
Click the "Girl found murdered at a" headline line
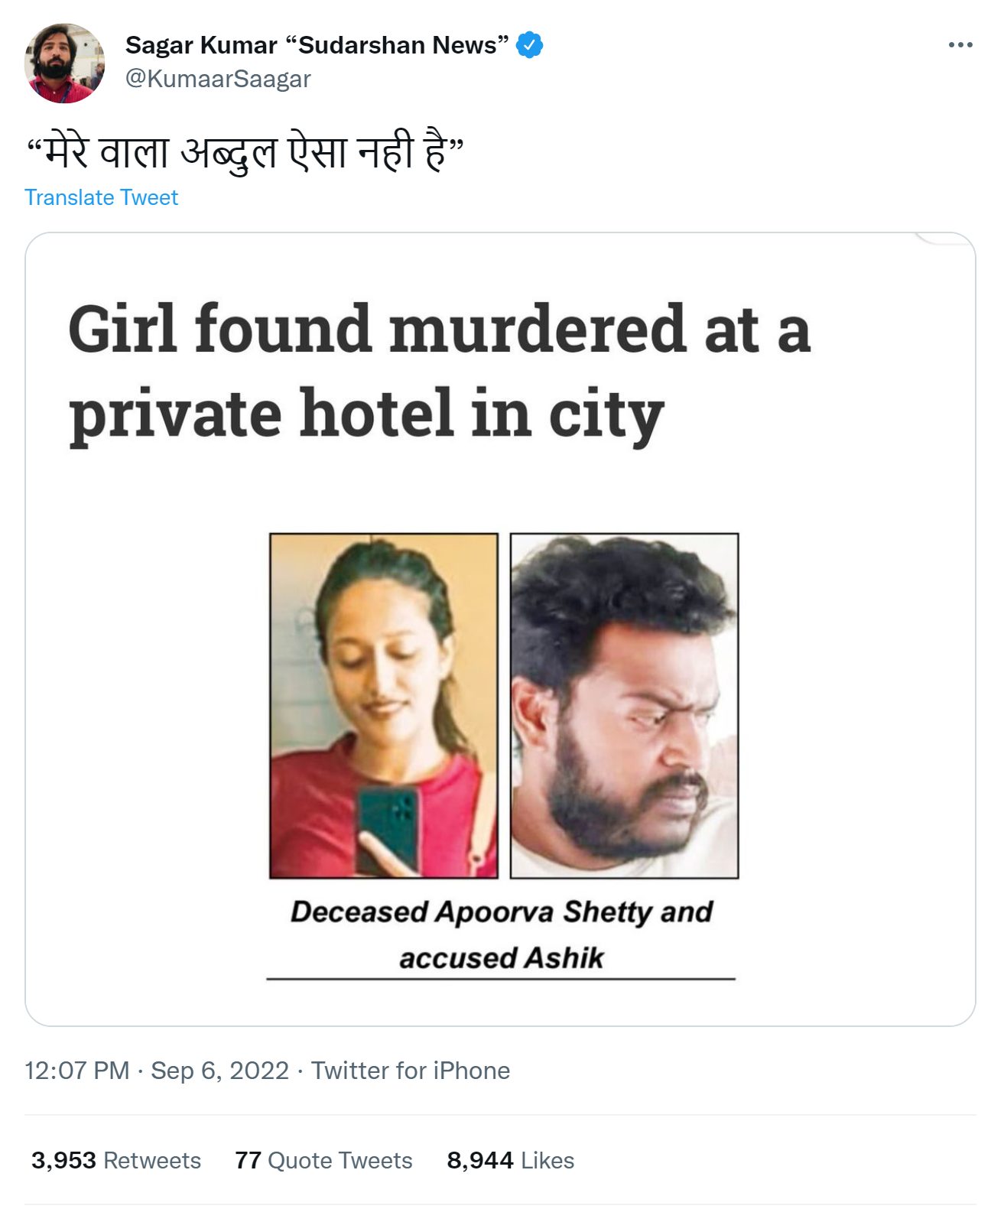[x=439, y=329]
